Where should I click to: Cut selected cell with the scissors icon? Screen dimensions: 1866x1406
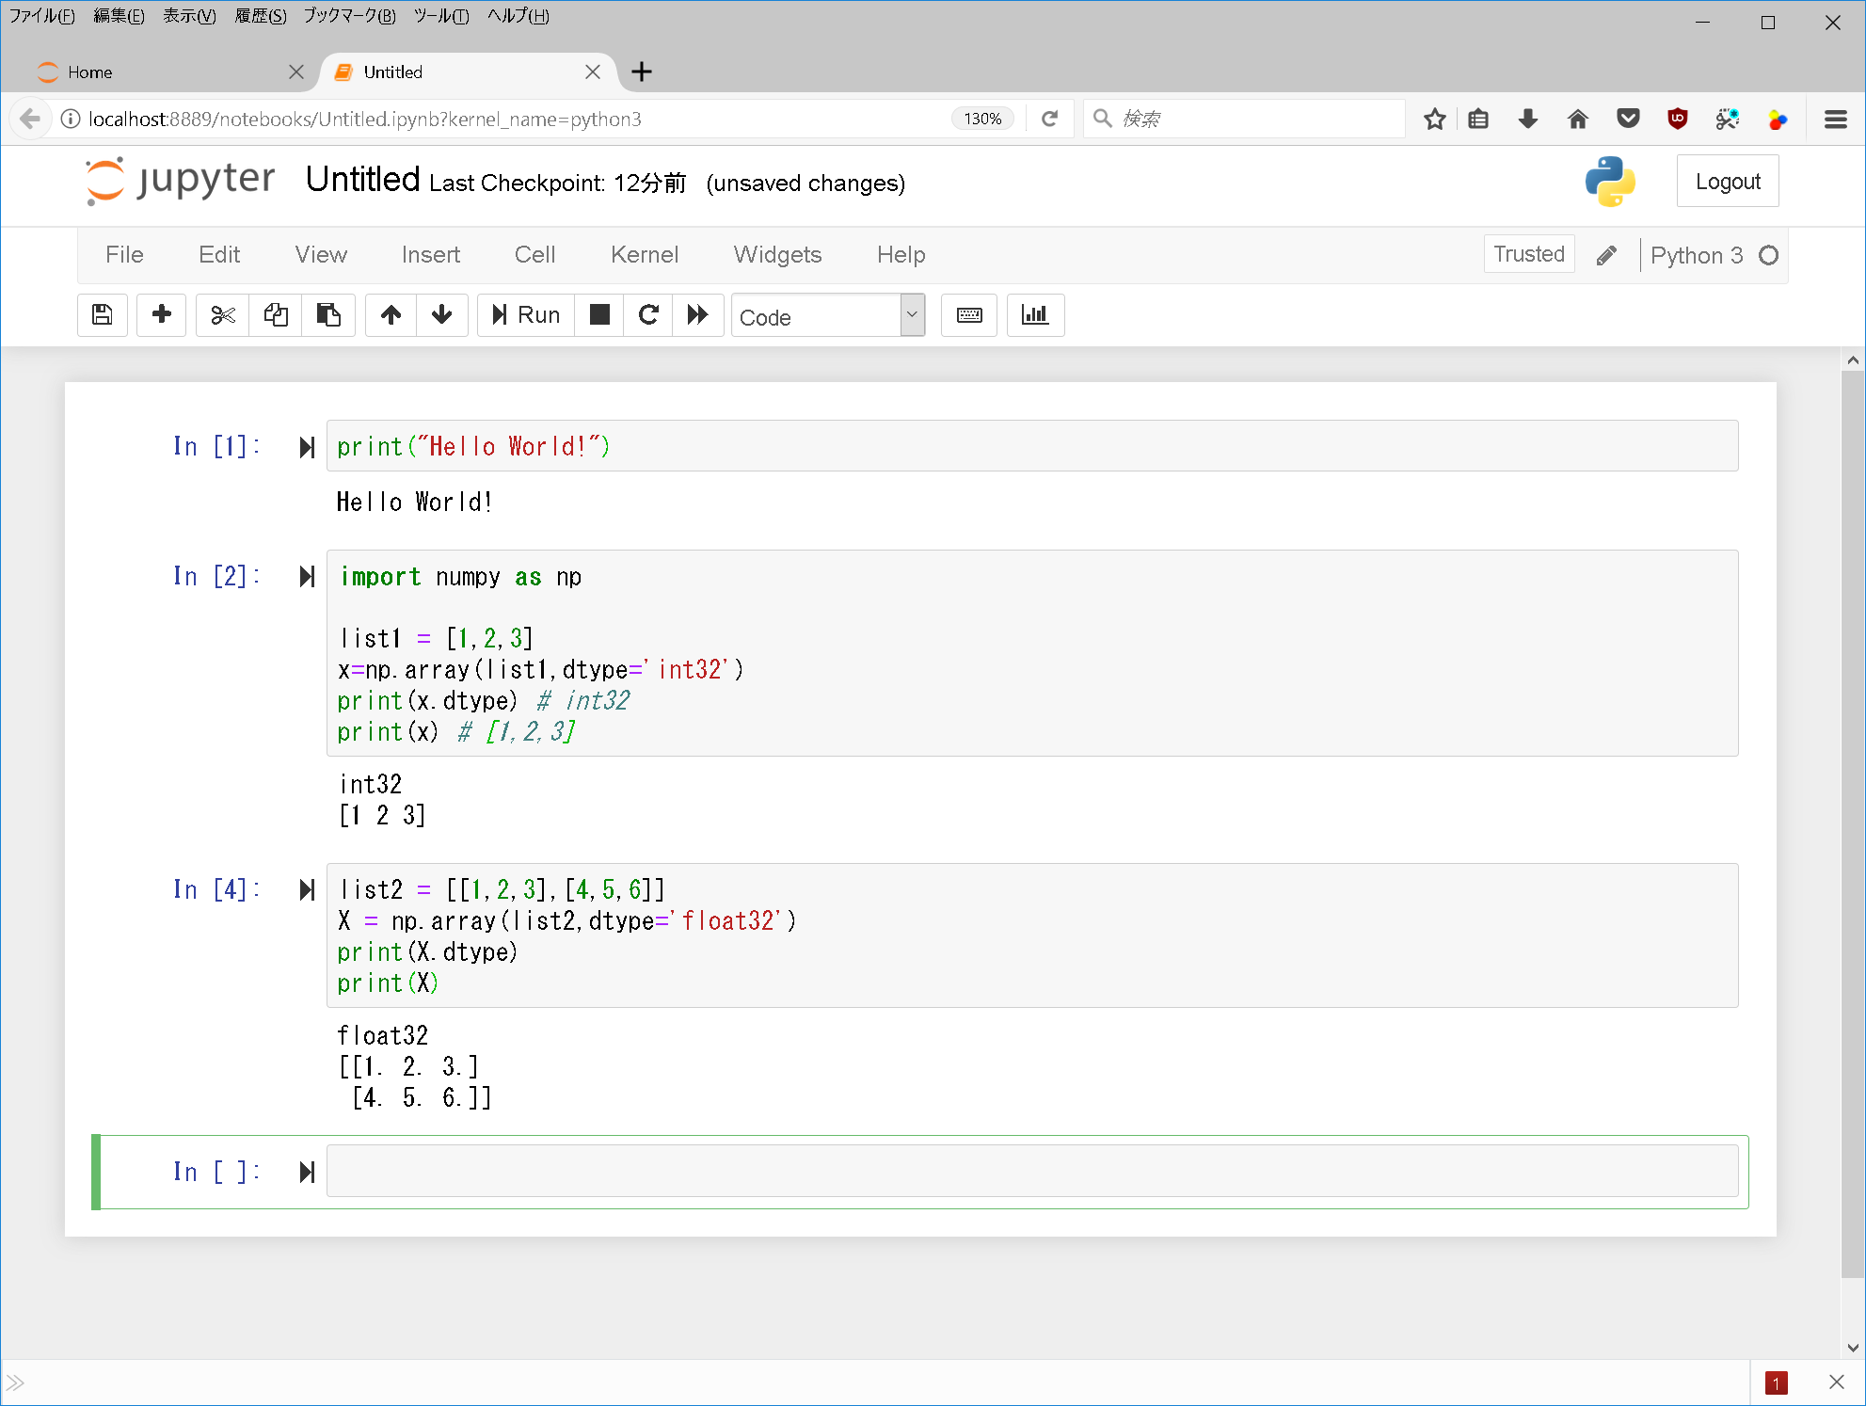tap(223, 315)
